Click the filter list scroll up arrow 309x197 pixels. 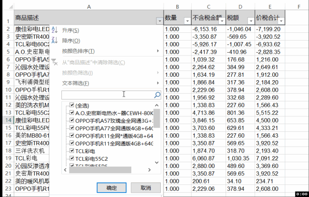[x=156, y=105]
